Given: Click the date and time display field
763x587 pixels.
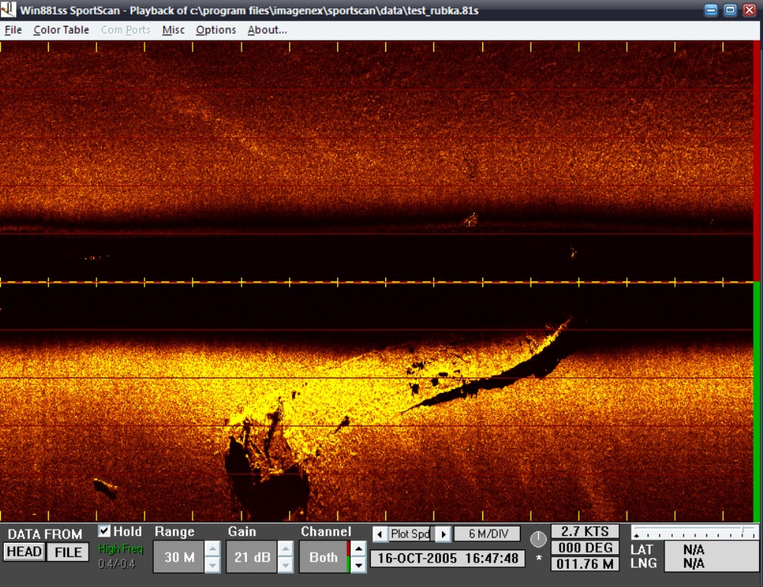Looking at the screenshot, I should [447, 559].
